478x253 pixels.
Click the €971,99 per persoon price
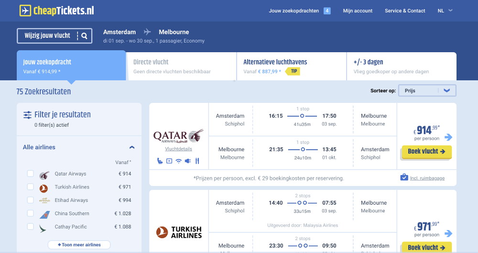tap(426, 229)
